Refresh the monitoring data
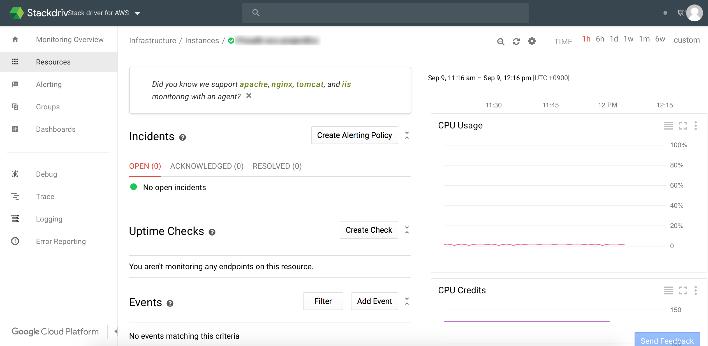The image size is (708, 346). [x=516, y=41]
